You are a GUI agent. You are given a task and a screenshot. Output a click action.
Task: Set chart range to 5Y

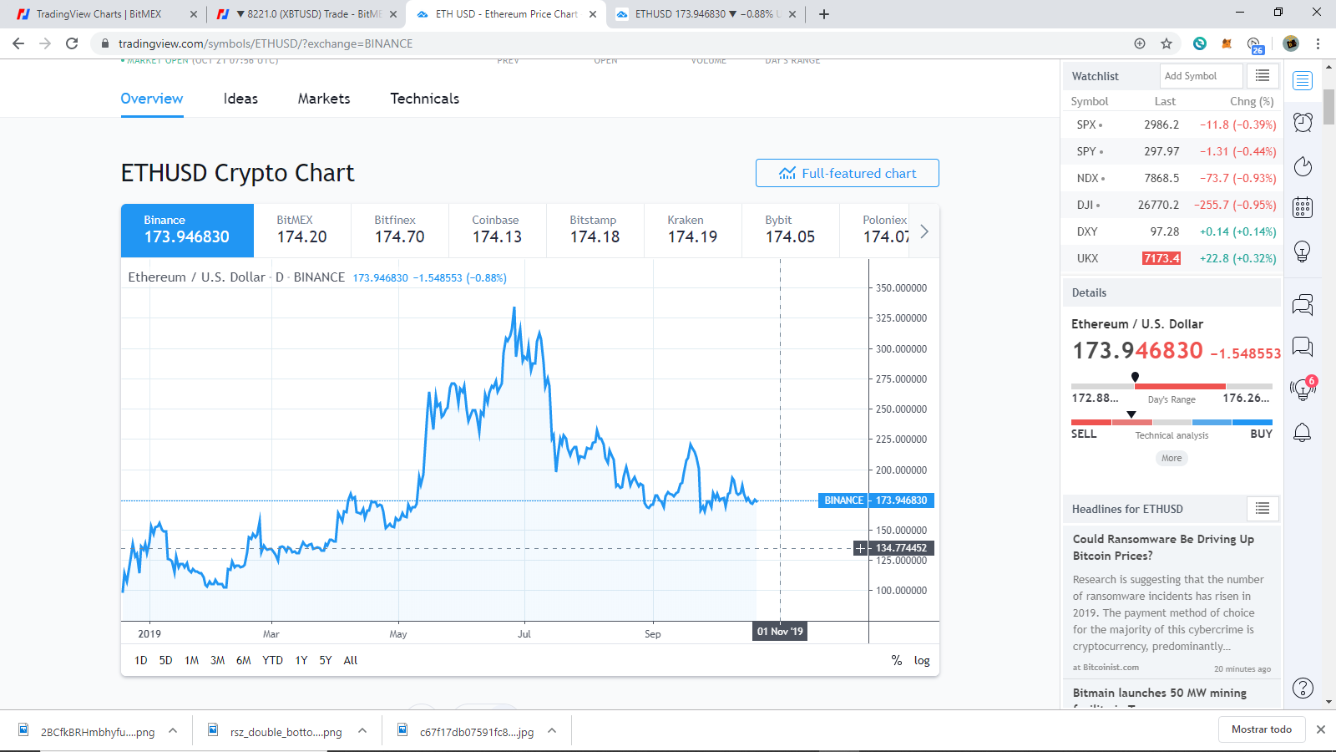(x=326, y=660)
